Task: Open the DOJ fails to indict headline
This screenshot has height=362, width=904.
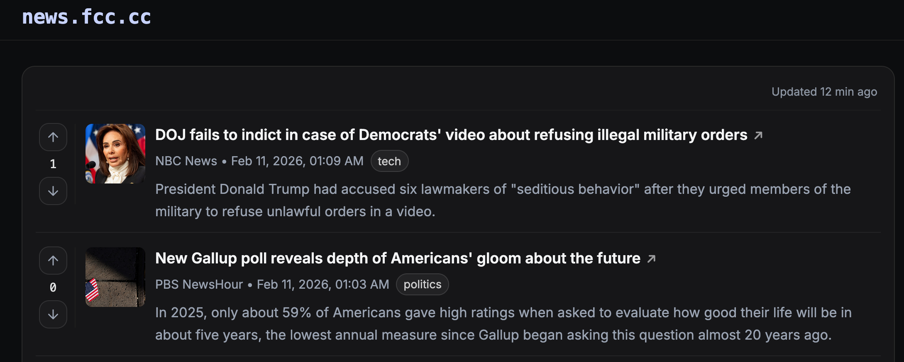Action: (451, 135)
